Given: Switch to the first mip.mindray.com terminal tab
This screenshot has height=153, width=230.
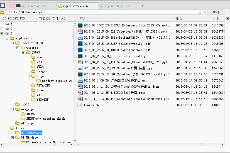Looking at the screenshot, I should point(36,6).
